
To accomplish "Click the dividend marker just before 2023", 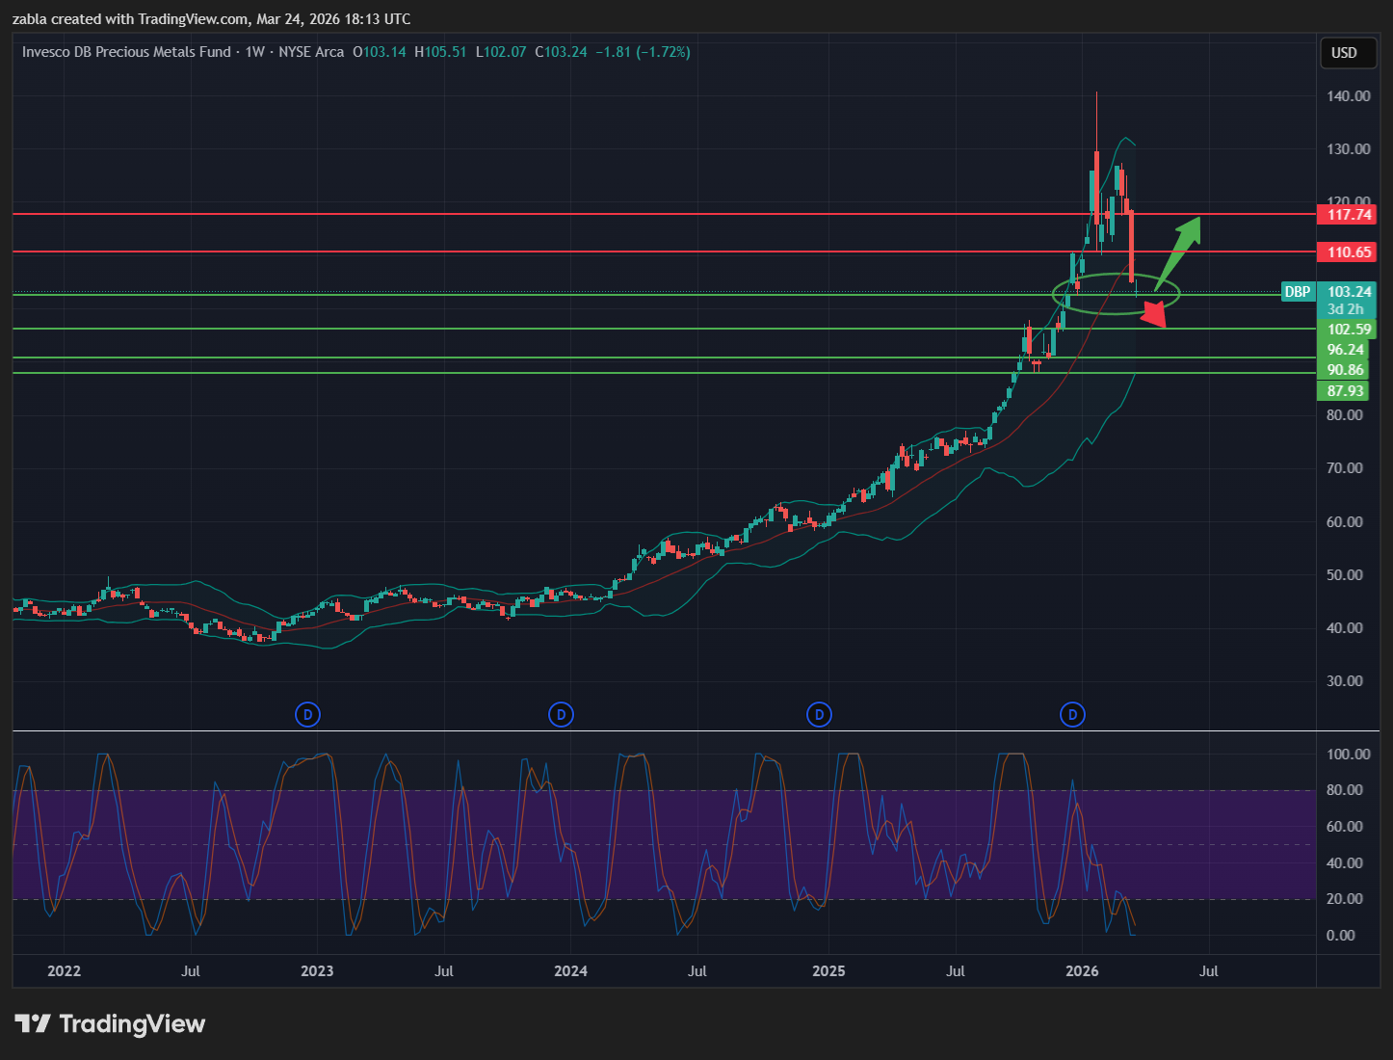I will [307, 715].
